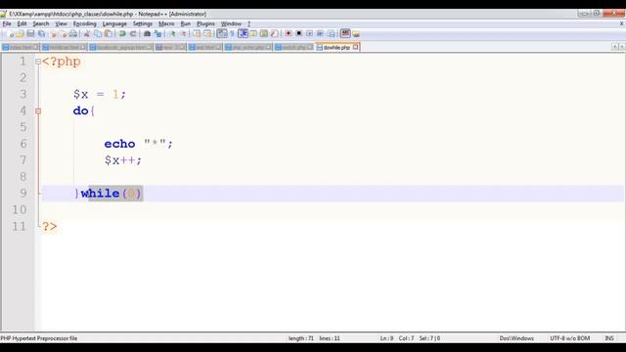Click 'lines : 11' in status bar
This screenshot has width=626, height=352.
pyautogui.click(x=330, y=338)
